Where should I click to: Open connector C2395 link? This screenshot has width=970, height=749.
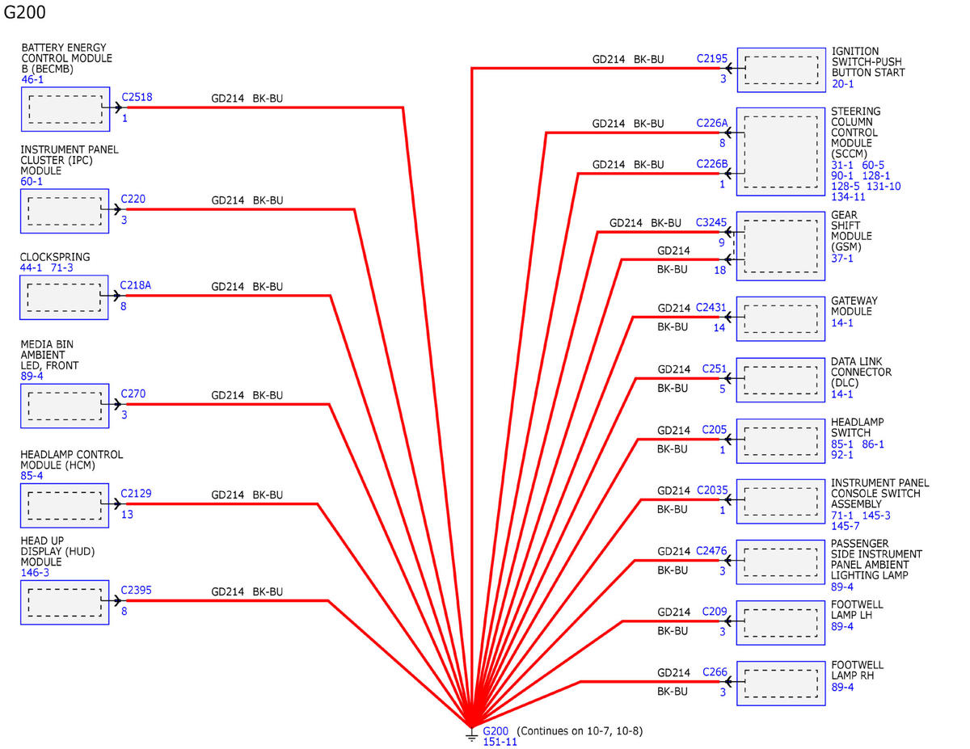click(x=137, y=590)
